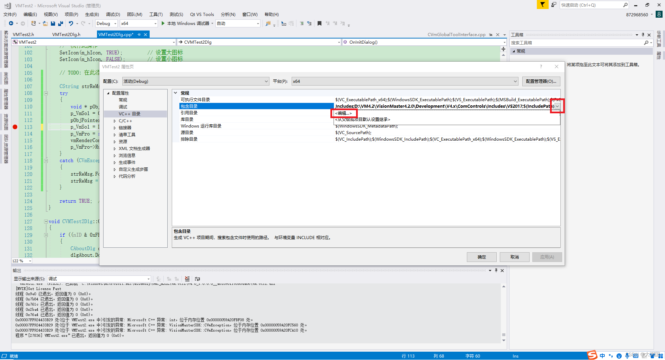Save the current file with the disk icon

tap(53, 23)
